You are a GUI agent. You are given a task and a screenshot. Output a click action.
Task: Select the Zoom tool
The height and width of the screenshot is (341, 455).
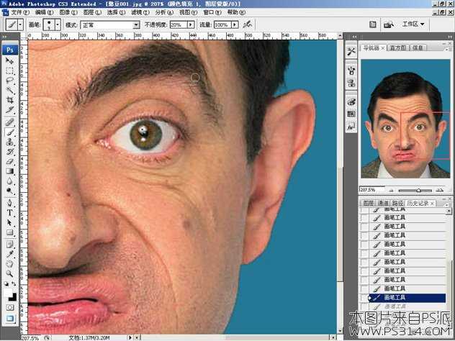tap(10, 273)
